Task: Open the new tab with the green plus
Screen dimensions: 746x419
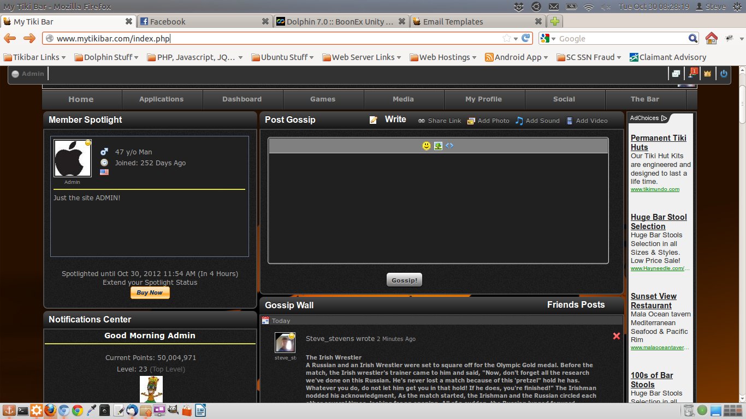Action: (x=554, y=22)
